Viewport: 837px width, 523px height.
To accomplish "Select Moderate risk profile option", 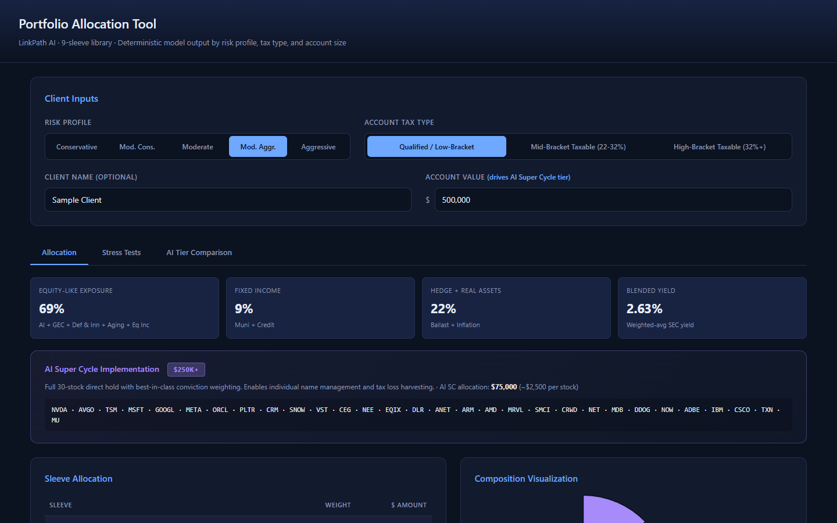I will click(x=198, y=146).
